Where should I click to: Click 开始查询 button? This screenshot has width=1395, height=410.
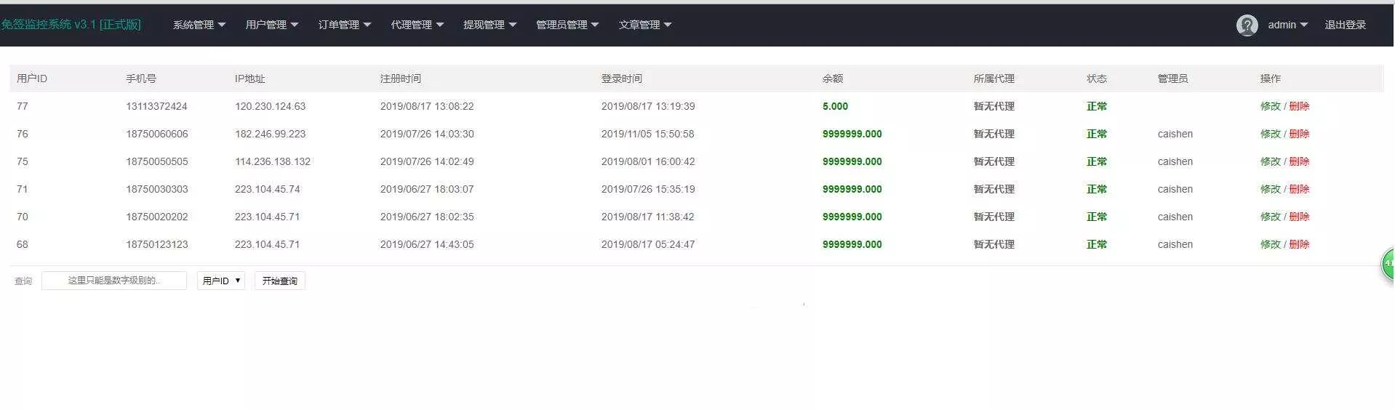[280, 281]
